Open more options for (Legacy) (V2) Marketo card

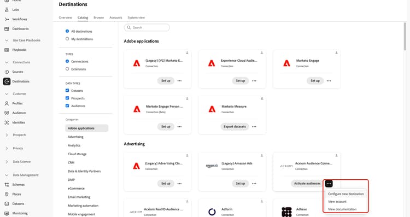[x=179, y=81]
